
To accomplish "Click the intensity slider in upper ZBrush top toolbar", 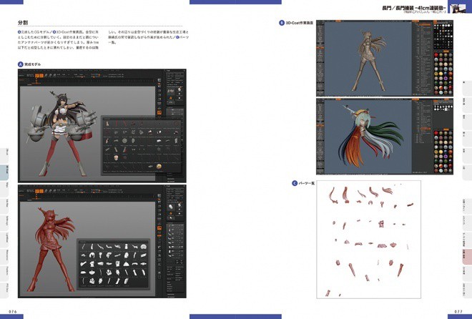I will pos(80,77).
